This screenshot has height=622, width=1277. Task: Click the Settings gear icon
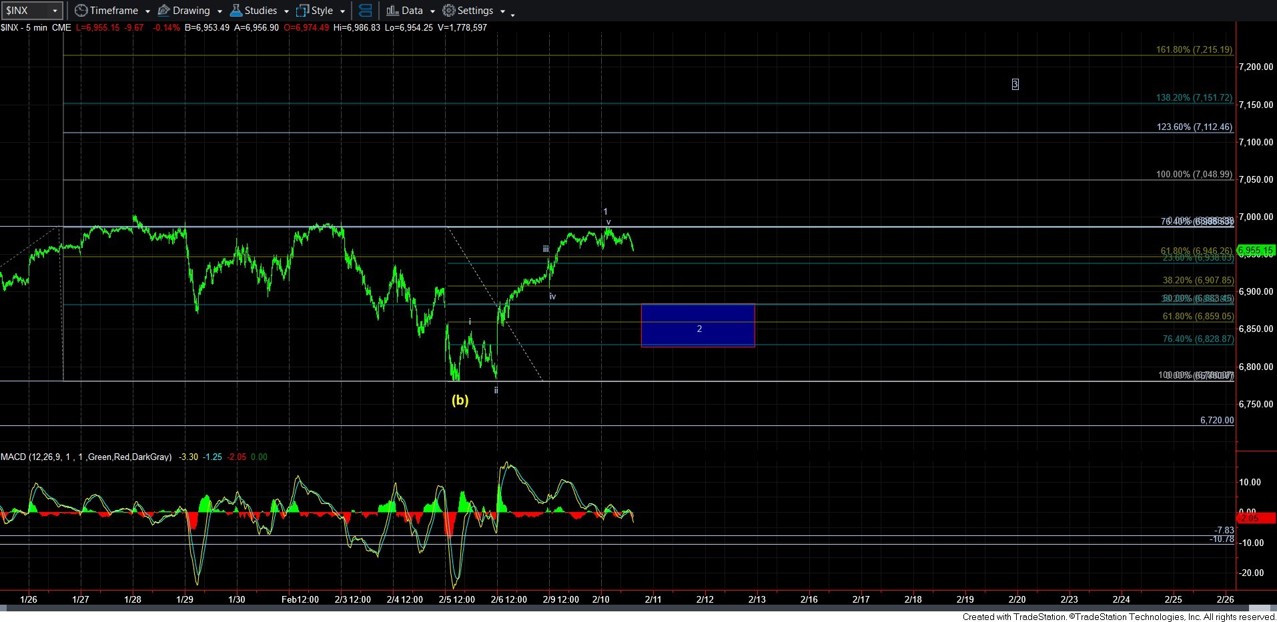click(449, 11)
